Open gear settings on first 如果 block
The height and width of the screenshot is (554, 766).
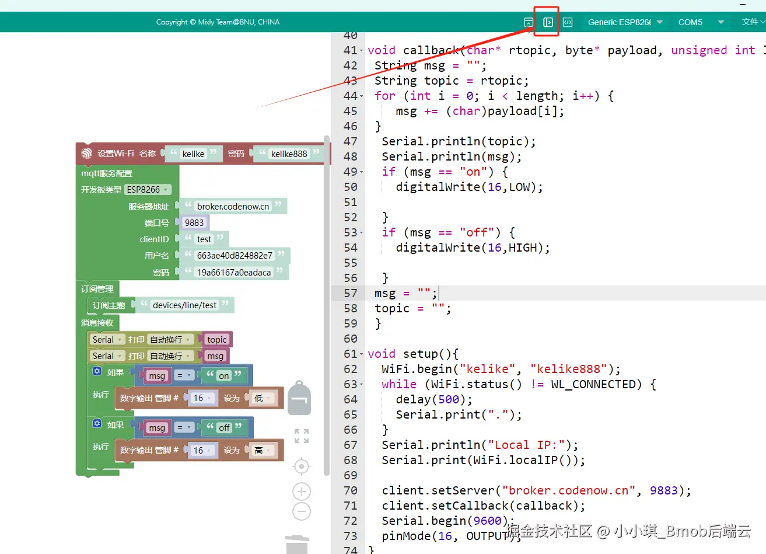tap(97, 371)
